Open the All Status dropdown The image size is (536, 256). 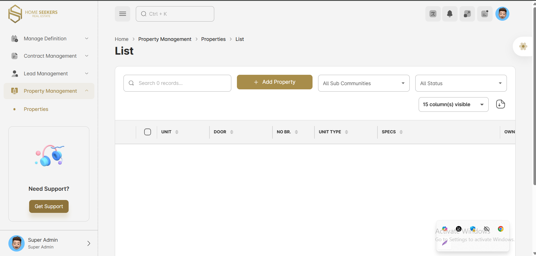461,83
